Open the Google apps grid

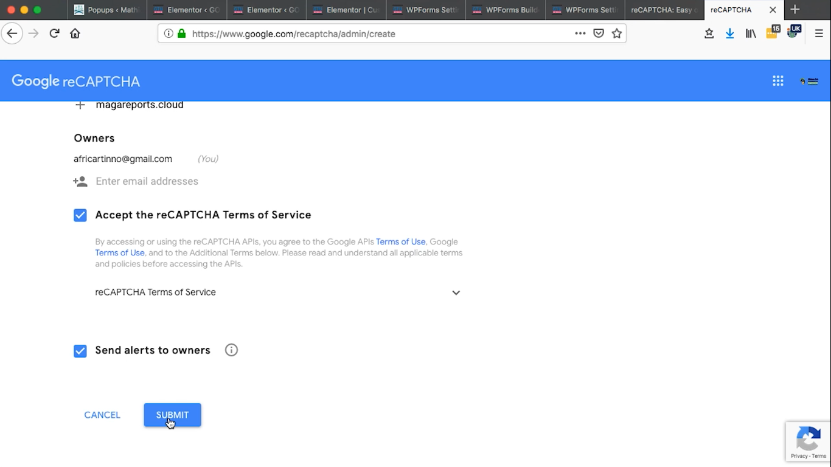pyautogui.click(x=778, y=81)
